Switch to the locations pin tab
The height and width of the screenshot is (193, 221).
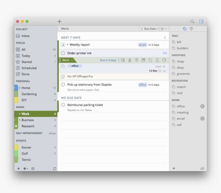pyautogui.click(x=191, y=29)
